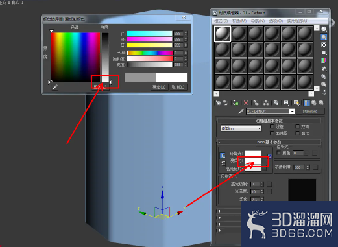
Task: Click the Get Material icon
Action: (218, 103)
